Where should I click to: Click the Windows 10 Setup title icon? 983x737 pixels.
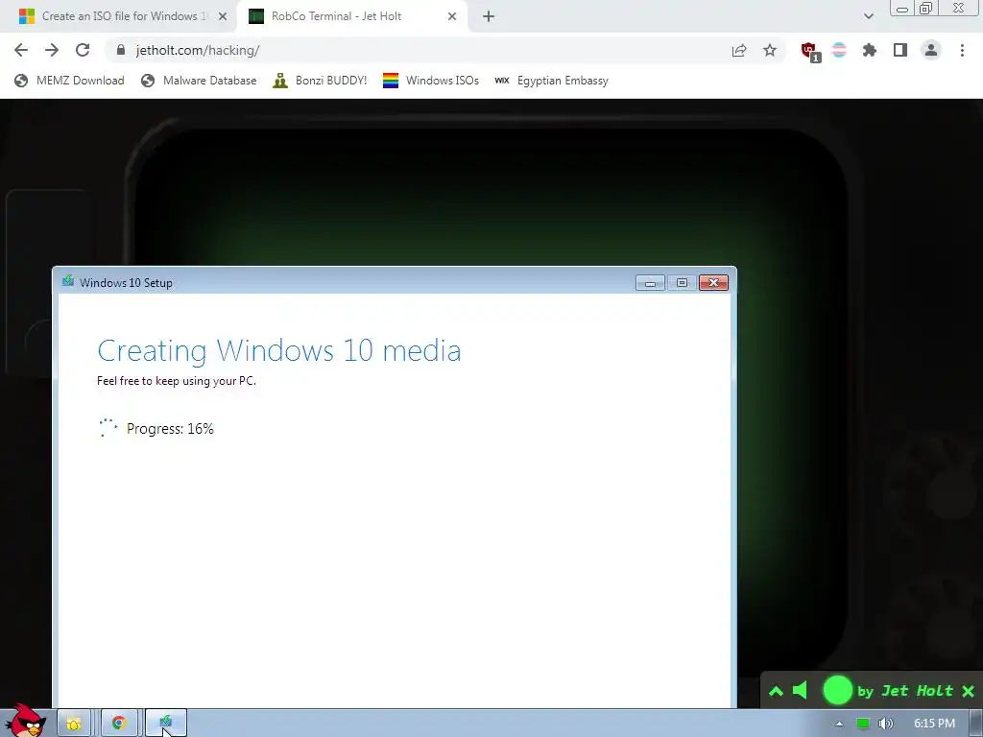click(68, 281)
